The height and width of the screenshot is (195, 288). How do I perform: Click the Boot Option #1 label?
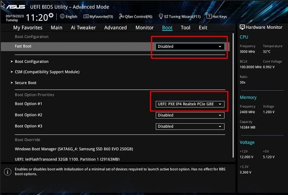[28, 104]
